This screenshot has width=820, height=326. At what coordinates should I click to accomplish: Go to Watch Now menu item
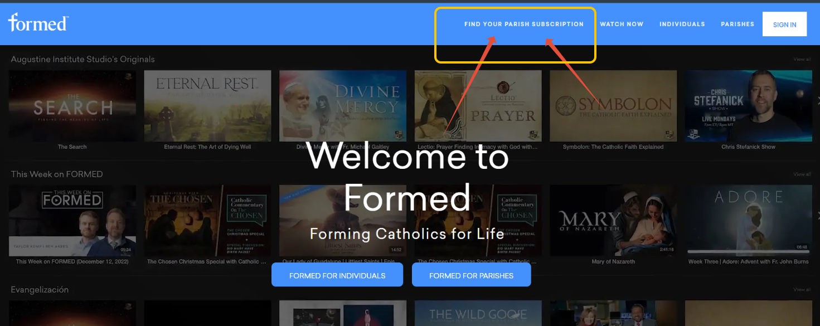click(x=622, y=25)
